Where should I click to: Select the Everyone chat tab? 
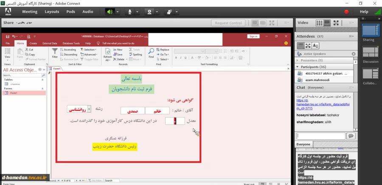(x=303, y=144)
